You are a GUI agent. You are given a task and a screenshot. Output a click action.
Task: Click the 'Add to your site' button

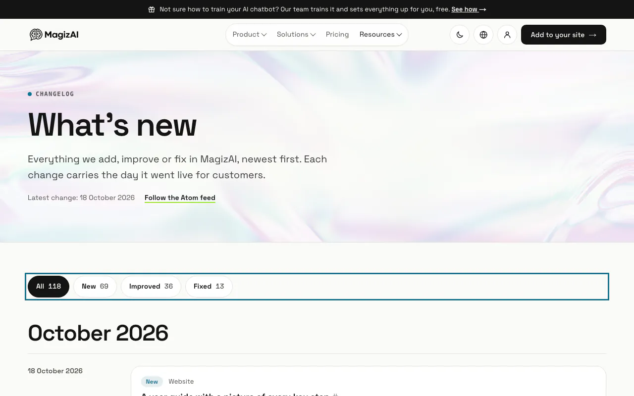[x=564, y=35]
